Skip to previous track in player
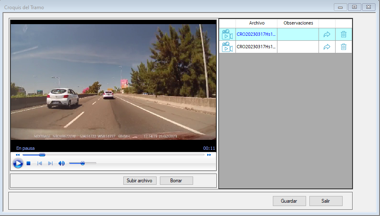Viewport: 380px width, 216px height. pos(40,163)
